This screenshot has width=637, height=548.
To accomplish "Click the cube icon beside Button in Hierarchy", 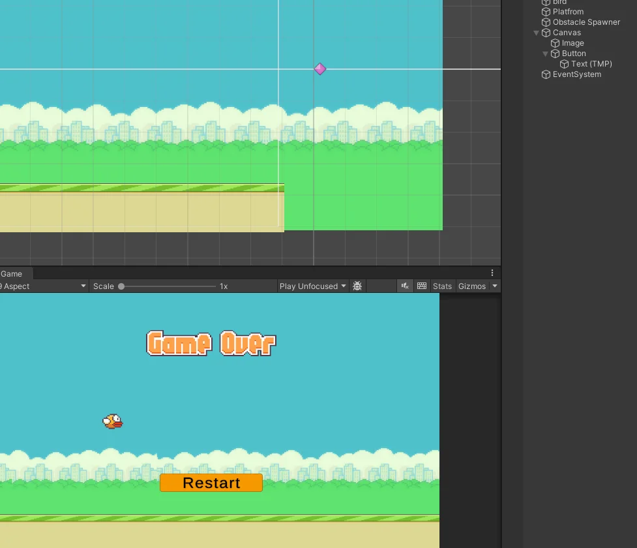I will coord(555,53).
